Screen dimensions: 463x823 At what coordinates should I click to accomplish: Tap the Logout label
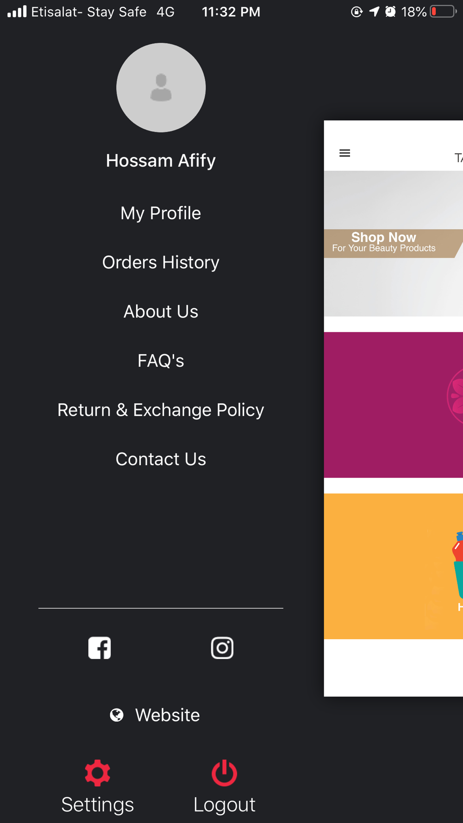(x=225, y=804)
